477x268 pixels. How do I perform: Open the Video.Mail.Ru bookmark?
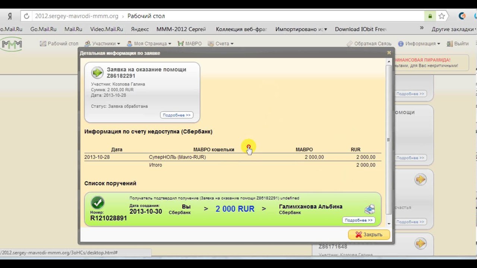[107, 29]
